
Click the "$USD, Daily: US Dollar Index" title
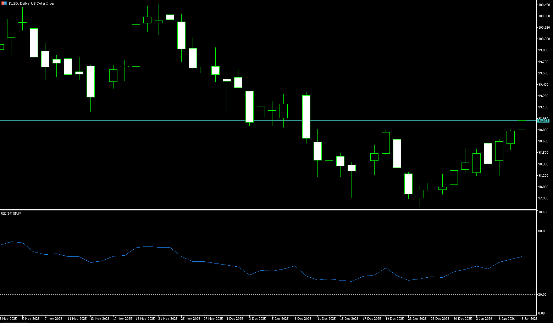[32, 3]
